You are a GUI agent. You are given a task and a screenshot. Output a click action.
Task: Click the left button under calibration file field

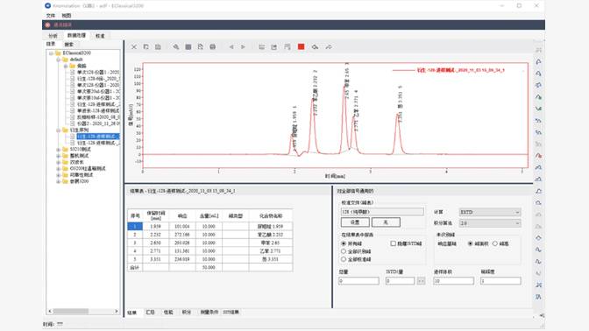(355, 222)
